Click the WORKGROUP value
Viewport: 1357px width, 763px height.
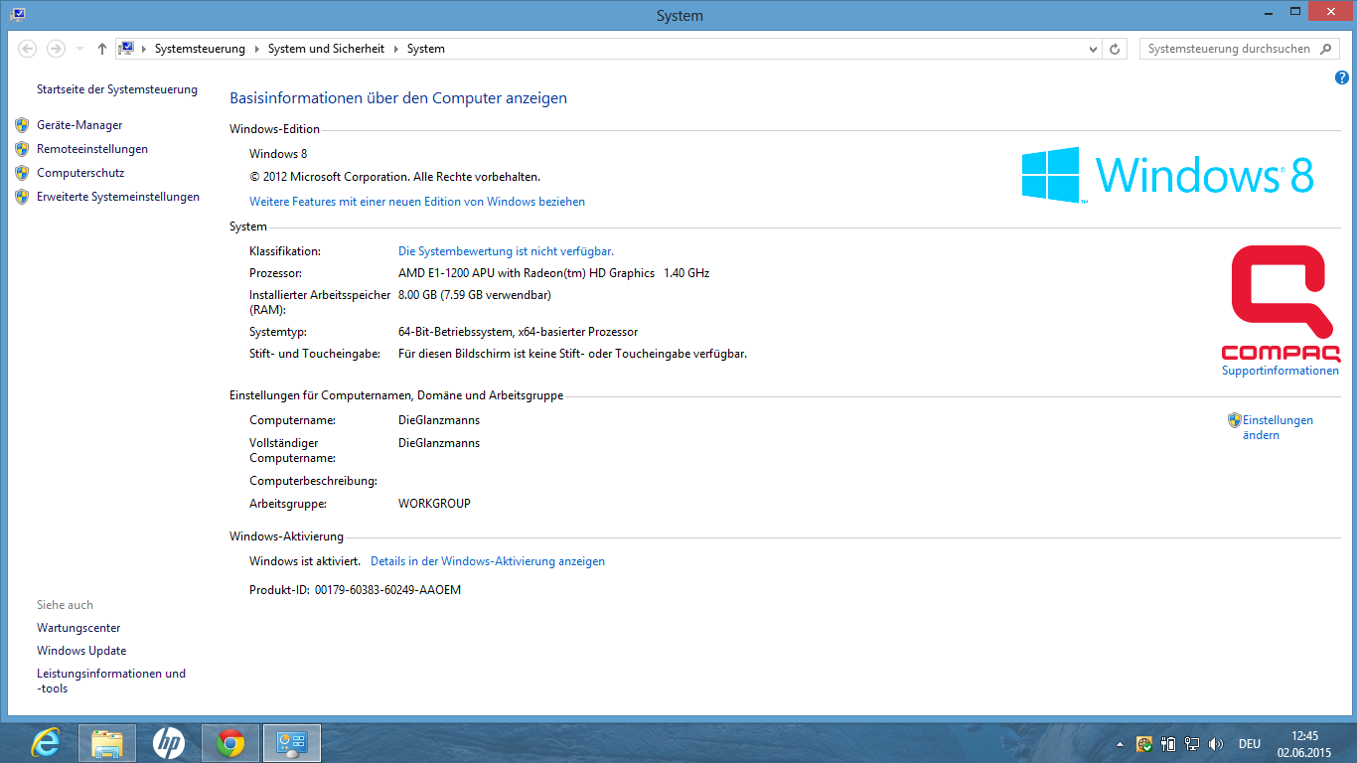coord(434,504)
